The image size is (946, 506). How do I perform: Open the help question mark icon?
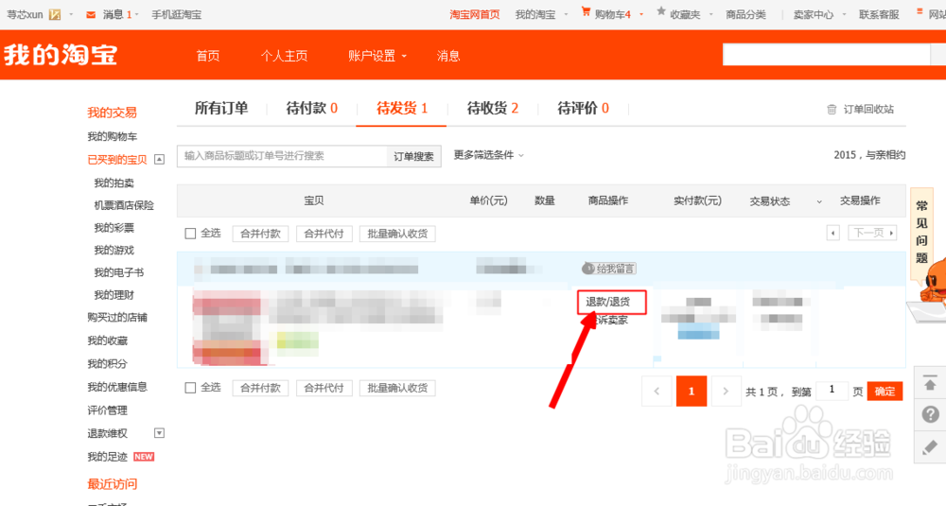[x=930, y=414]
